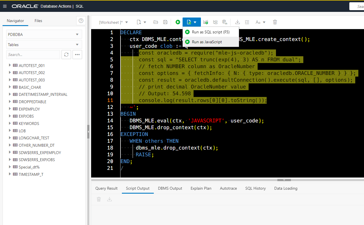Choose Run as SQL script (F5)
This screenshot has width=364, height=225.
coord(211,32)
